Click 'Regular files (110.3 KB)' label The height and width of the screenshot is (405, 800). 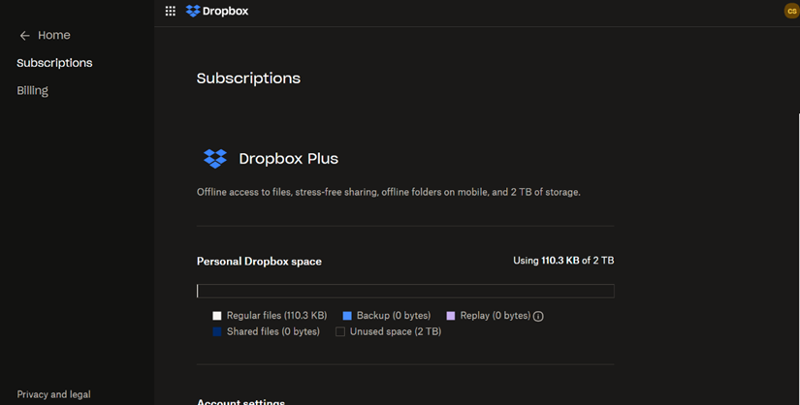pos(277,316)
